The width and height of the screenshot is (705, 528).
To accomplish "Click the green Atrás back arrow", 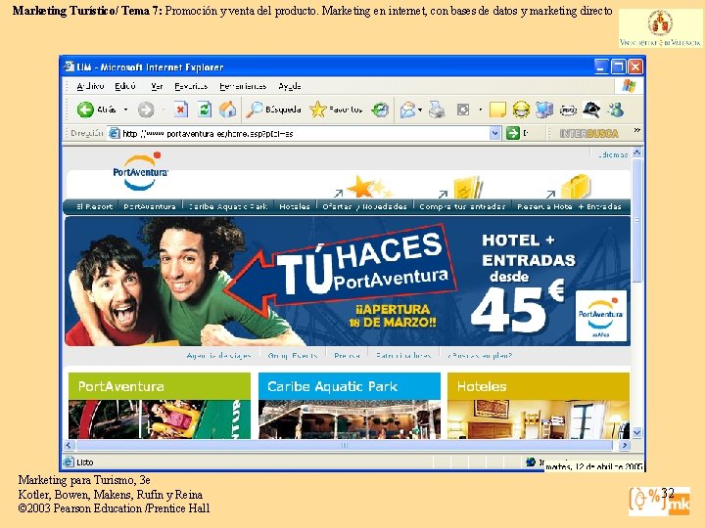I will click(x=85, y=110).
